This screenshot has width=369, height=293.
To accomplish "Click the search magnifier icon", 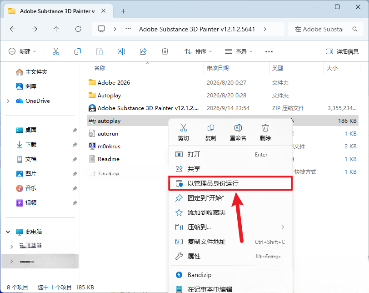I will coord(355,29).
